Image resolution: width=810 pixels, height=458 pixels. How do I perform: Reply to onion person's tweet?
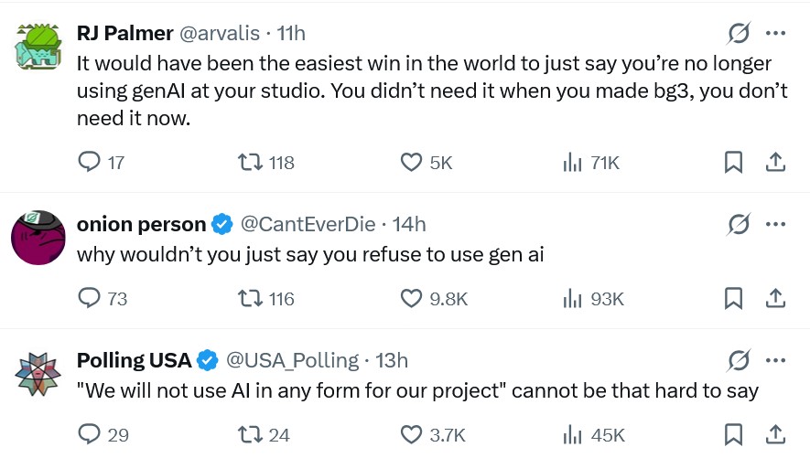pos(90,298)
